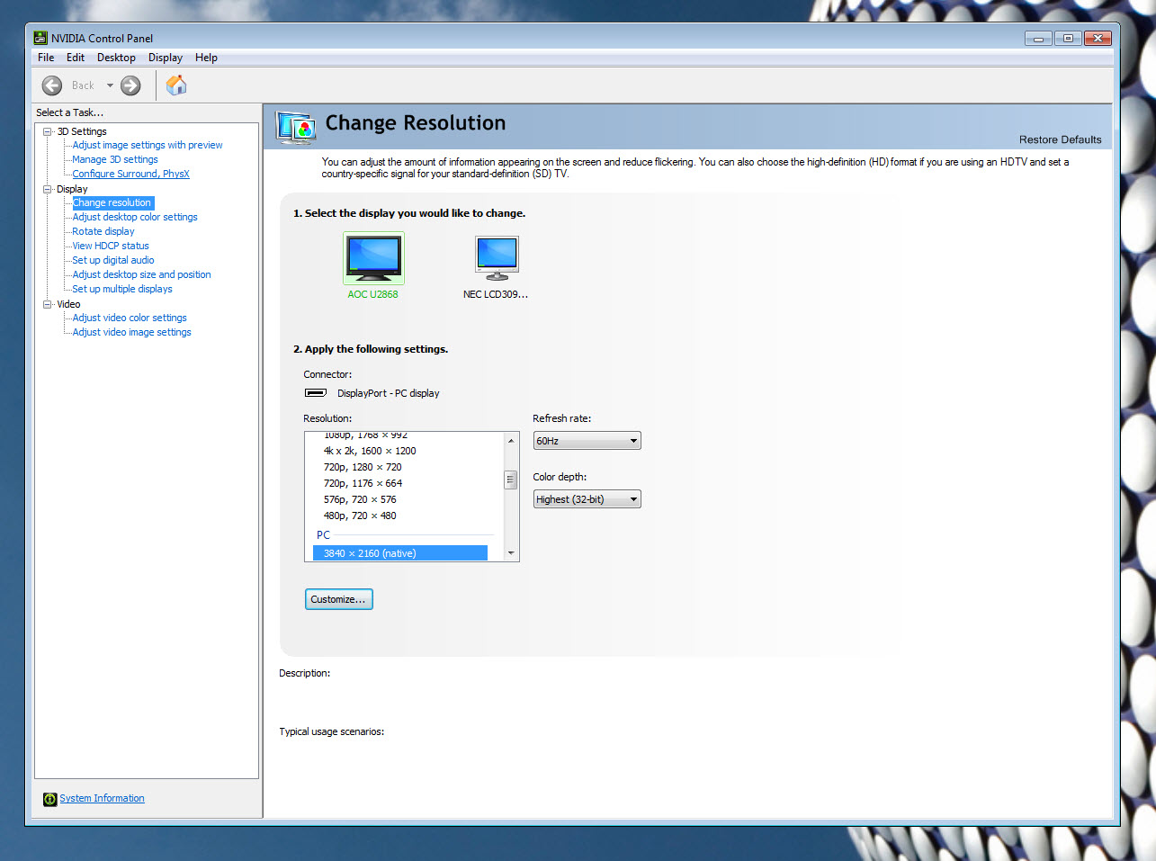Screen dimensions: 1156x861
Task: Open Adjust video color settings
Action: [130, 318]
